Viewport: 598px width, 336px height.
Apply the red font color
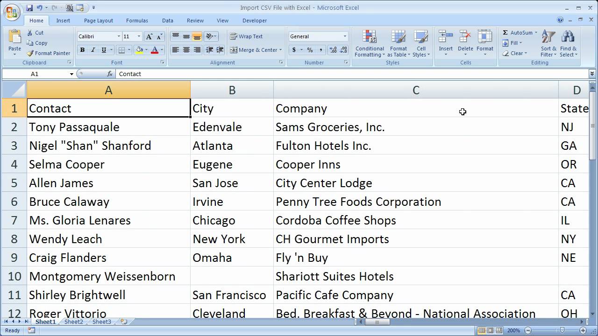[155, 50]
